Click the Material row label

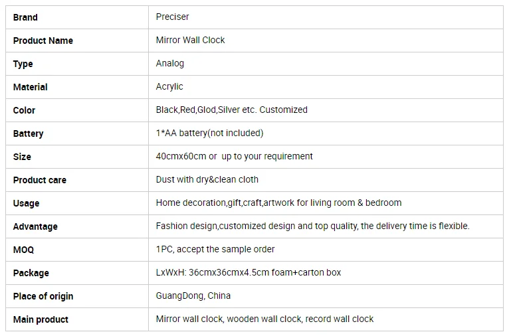[x=30, y=87]
